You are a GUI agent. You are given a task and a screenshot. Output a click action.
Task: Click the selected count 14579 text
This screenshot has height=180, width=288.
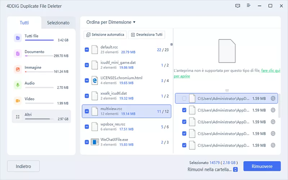[215, 163]
